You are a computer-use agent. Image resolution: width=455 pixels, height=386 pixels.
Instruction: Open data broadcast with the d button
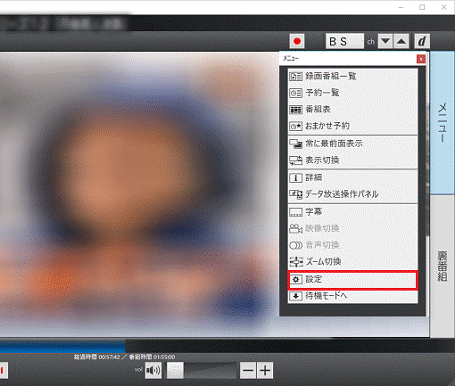point(422,41)
